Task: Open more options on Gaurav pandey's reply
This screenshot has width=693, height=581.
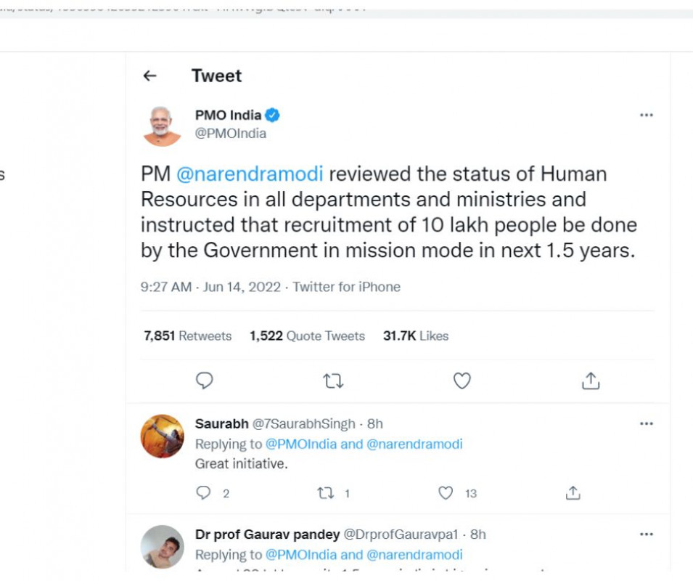Action: [x=646, y=535]
